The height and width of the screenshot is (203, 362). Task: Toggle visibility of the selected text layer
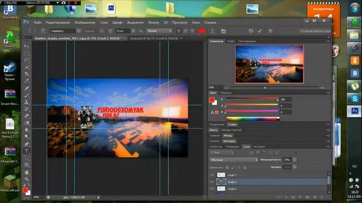(x=212, y=182)
